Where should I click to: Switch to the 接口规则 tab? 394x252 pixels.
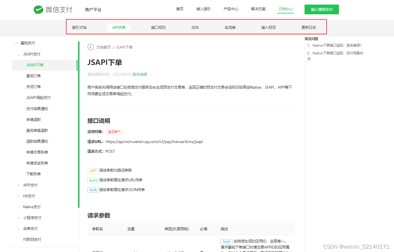(x=158, y=27)
